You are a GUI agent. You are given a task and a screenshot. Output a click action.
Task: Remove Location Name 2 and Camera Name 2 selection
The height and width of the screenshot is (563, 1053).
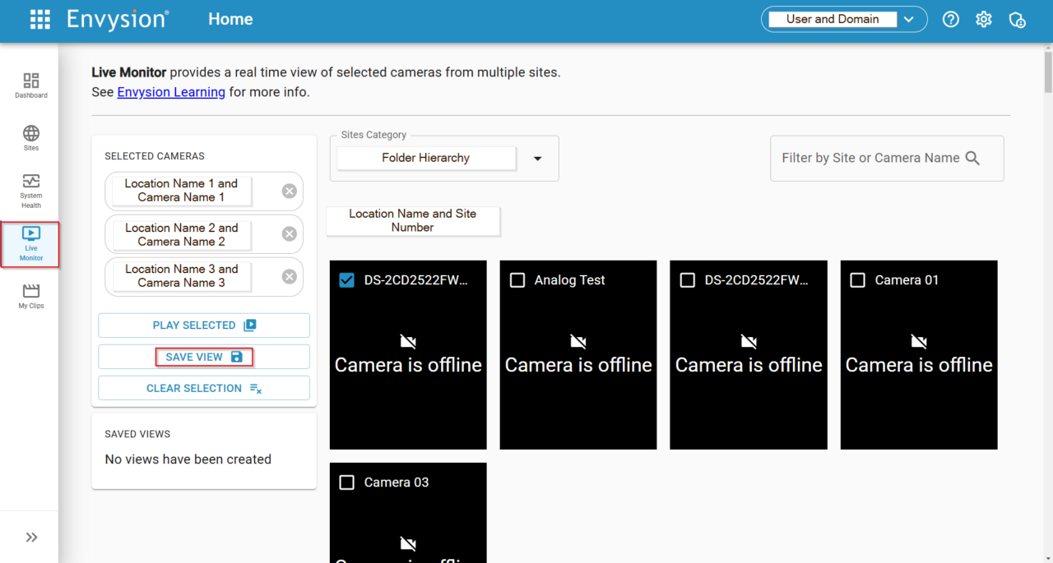tap(289, 234)
